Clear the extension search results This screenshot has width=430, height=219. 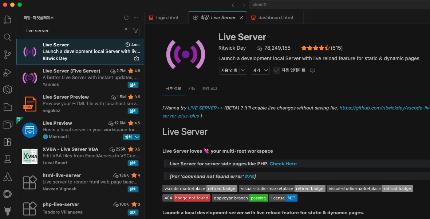(127, 30)
